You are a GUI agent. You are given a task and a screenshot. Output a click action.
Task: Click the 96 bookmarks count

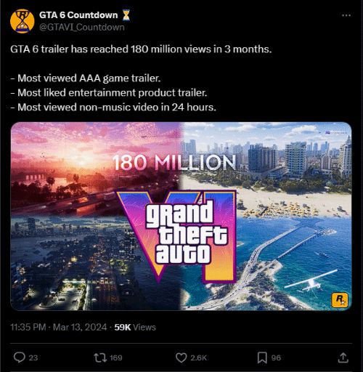click(x=276, y=357)
